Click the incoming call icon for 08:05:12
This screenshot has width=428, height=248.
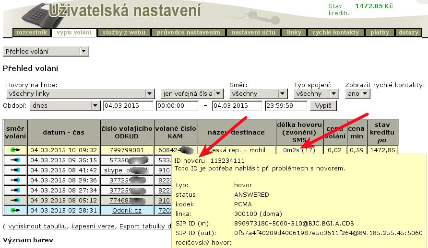coord(15,200)
